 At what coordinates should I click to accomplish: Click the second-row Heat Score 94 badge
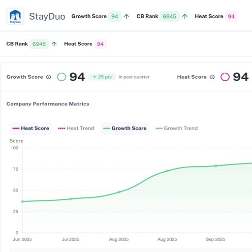(x=100, y=44)
